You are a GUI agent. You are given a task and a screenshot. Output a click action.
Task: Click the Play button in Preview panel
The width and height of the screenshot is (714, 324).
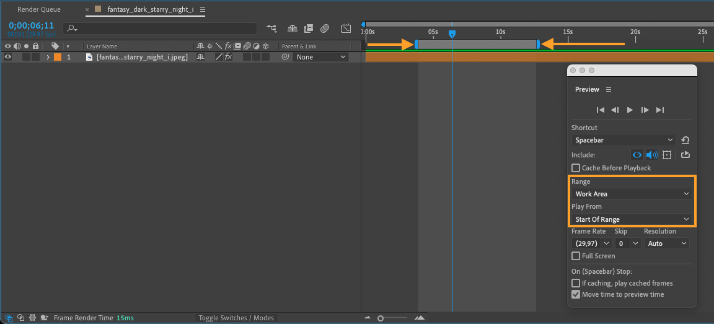(x=630, y=110)
